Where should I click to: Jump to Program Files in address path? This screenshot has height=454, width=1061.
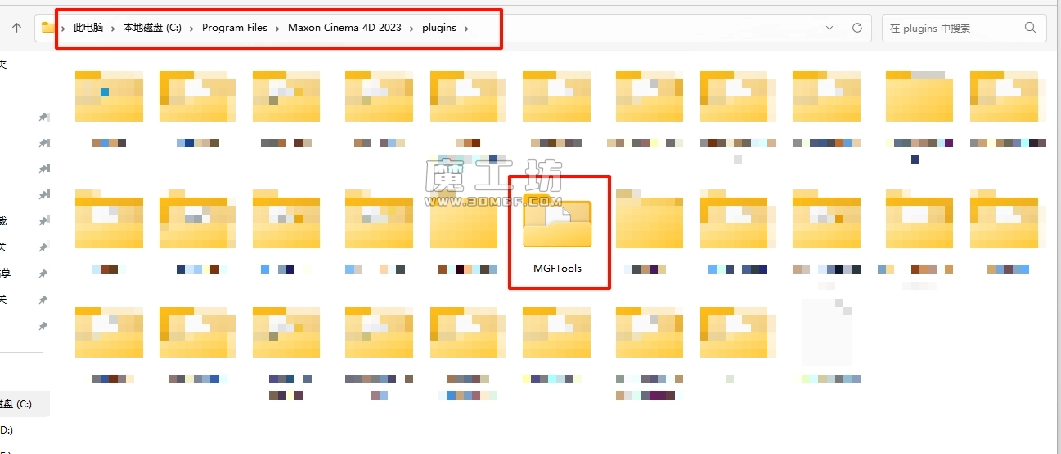(235, 28)
